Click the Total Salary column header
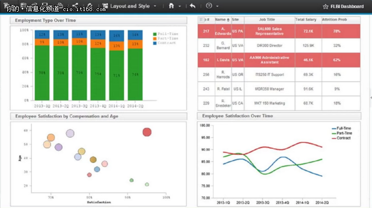The image size is (372, 208). [306, 19]
